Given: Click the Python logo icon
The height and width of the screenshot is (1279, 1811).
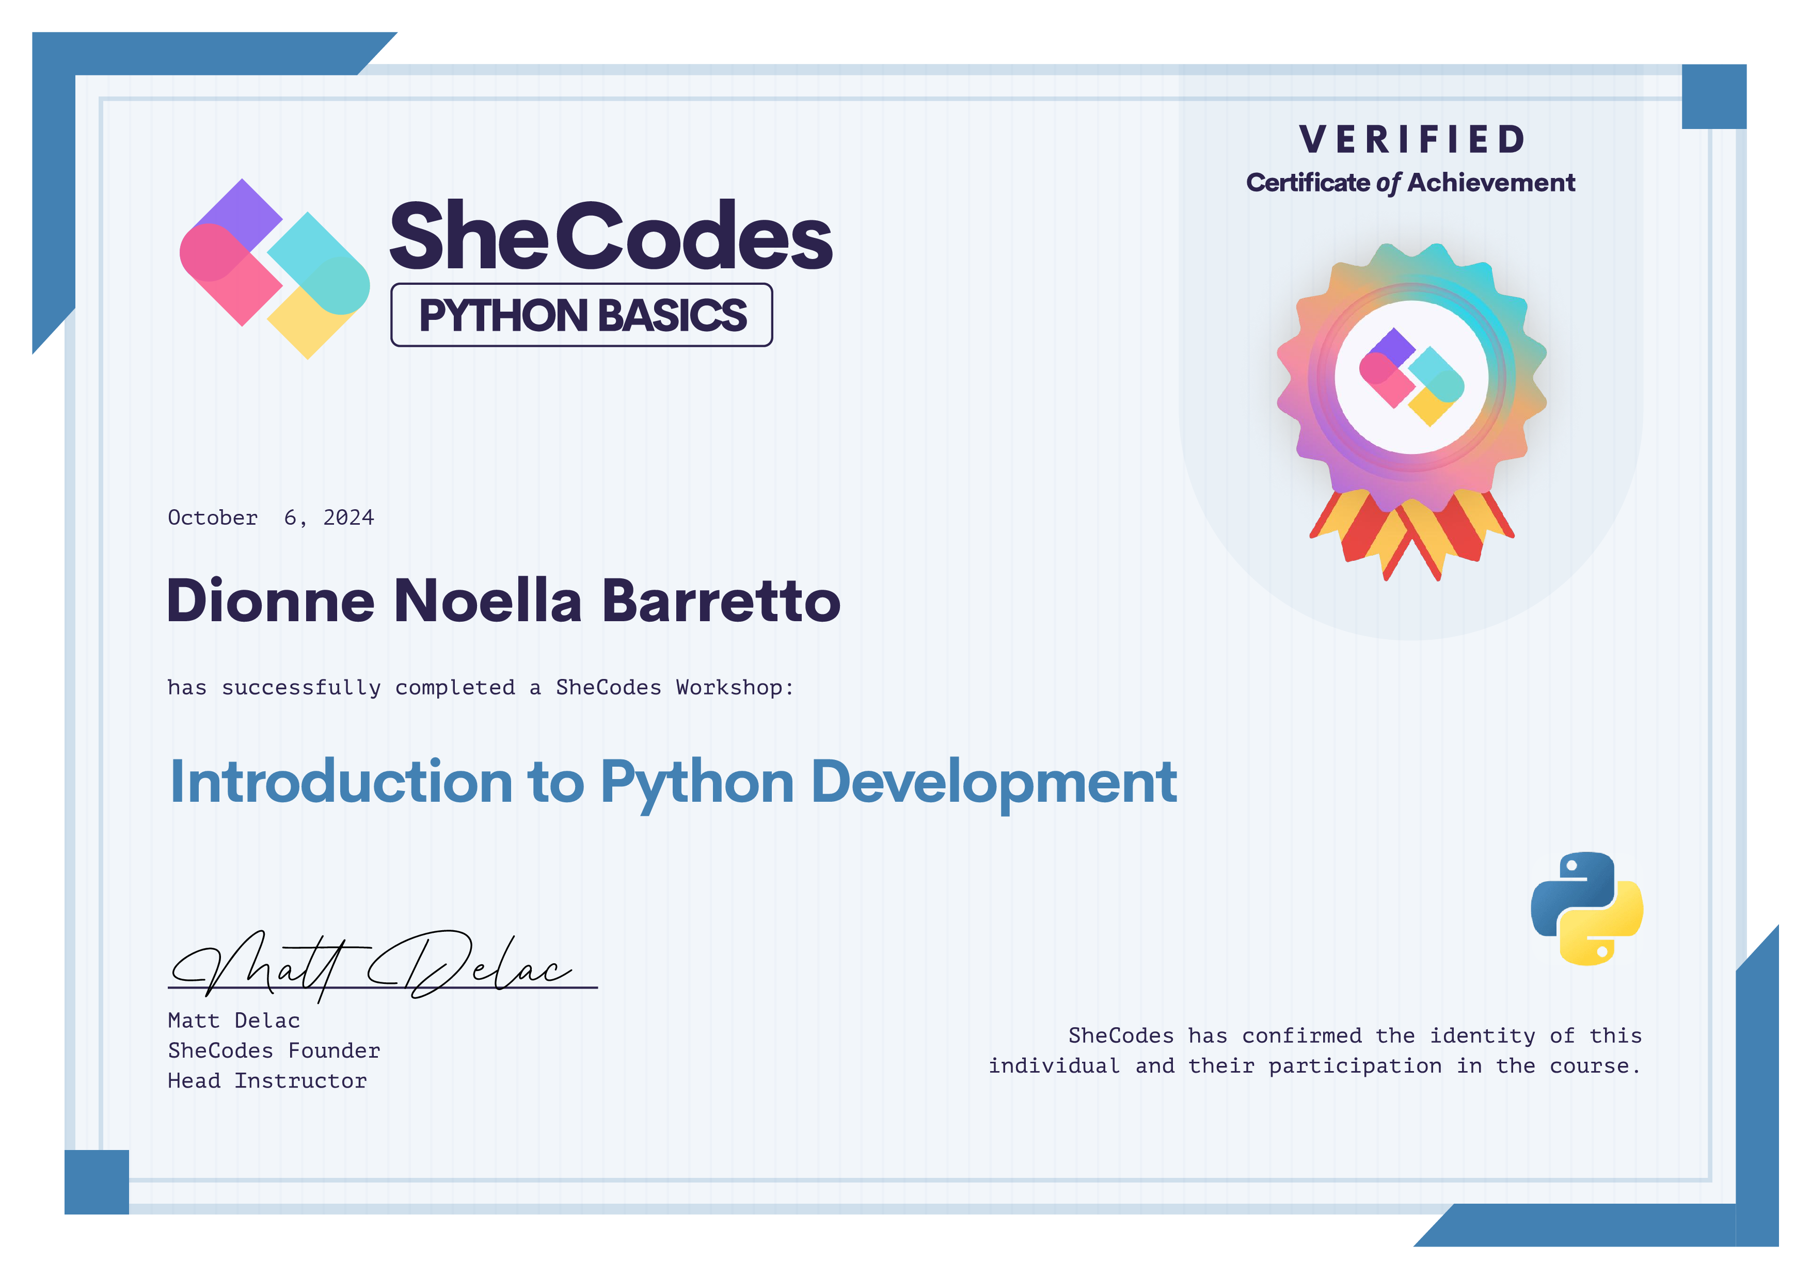Looking at the screenshot, I should click(x=1587, y=908).
